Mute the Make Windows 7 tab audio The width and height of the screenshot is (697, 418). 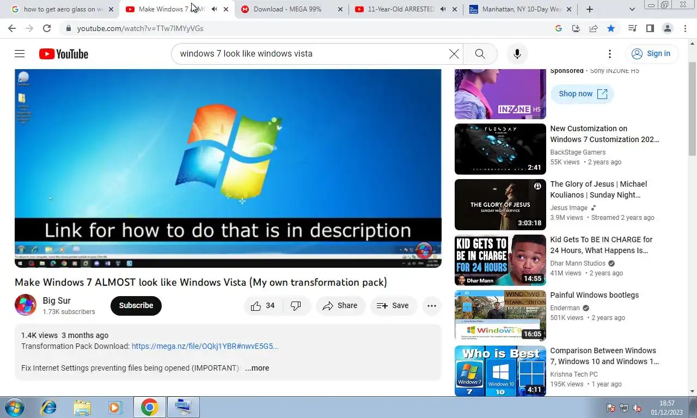215,9
